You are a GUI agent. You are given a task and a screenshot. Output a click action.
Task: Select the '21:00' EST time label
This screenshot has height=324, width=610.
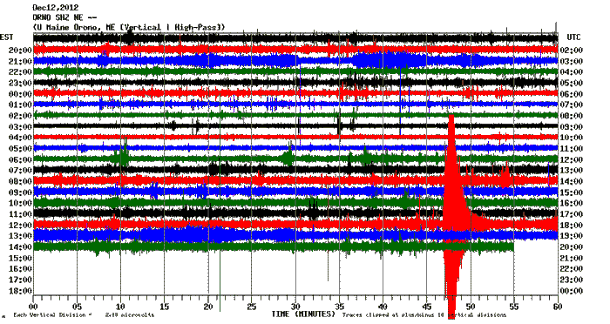pyautogui.click(x=20, y=61)
